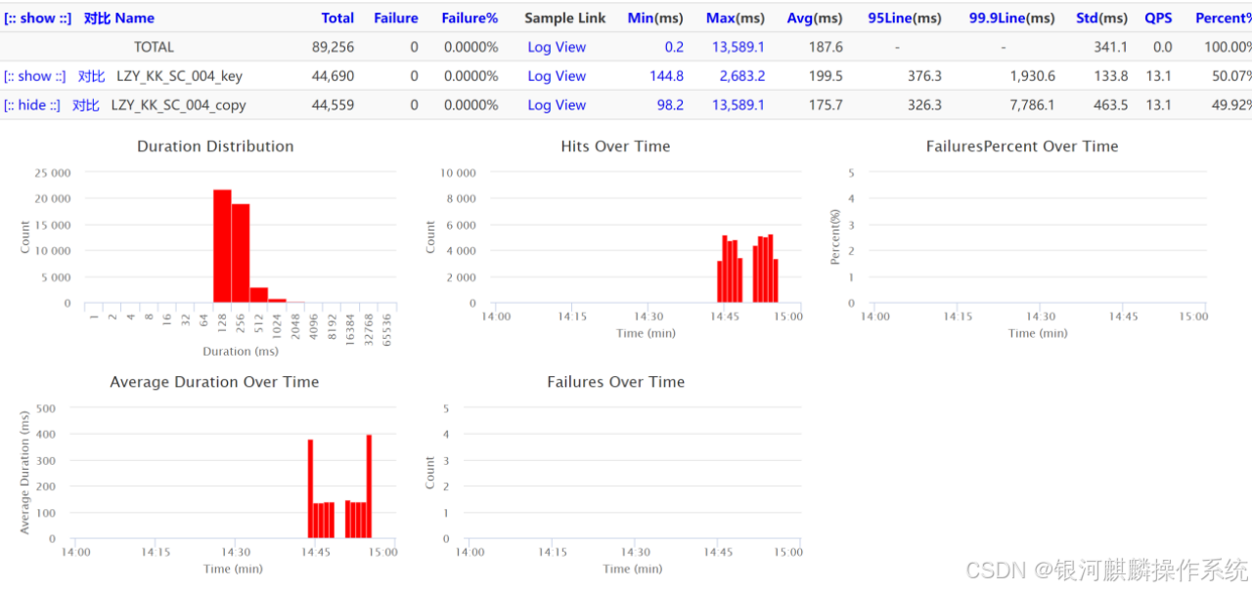Click 对比 beside LZY_KK_SC_004_copy
1252x591 pixels.
[85, 106]
